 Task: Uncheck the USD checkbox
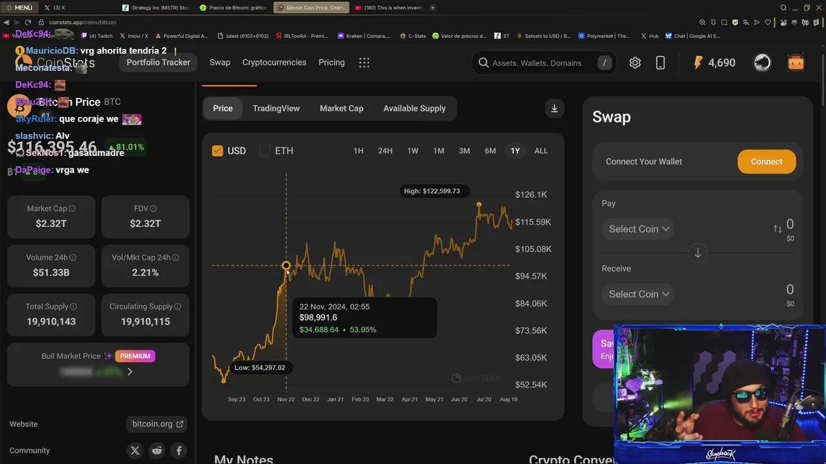(217, 151)
